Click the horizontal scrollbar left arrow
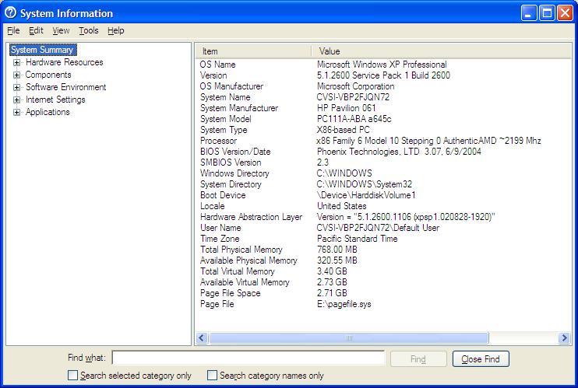 (202, 338)
